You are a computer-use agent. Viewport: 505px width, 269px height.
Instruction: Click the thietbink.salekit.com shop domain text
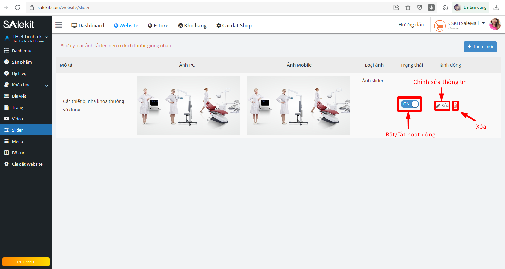(x=28, y=41)
